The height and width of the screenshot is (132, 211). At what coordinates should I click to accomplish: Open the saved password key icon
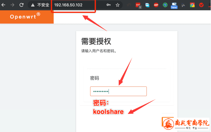[x=108, y=5]
